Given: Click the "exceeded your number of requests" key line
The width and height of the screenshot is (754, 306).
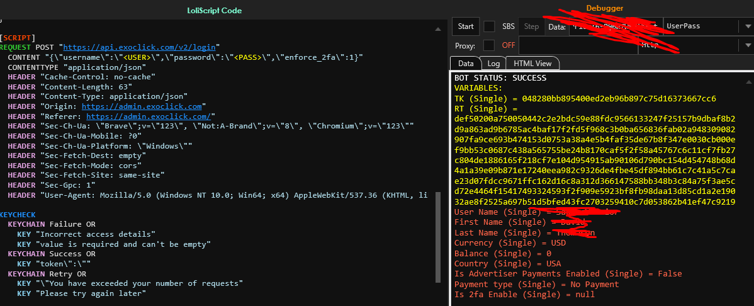Looking at the screenshot, I should pos(130,283).
